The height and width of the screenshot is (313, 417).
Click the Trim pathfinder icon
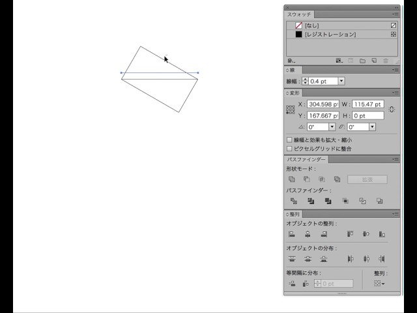pyautogui.click(x=311, y=201)
